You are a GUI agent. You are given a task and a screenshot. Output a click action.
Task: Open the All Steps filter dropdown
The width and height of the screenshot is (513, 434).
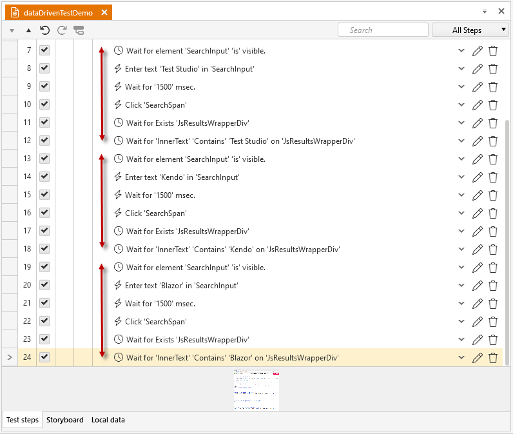point(470,30)
